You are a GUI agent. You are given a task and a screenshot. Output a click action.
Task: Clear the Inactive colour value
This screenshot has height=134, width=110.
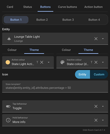pos(96,62)
